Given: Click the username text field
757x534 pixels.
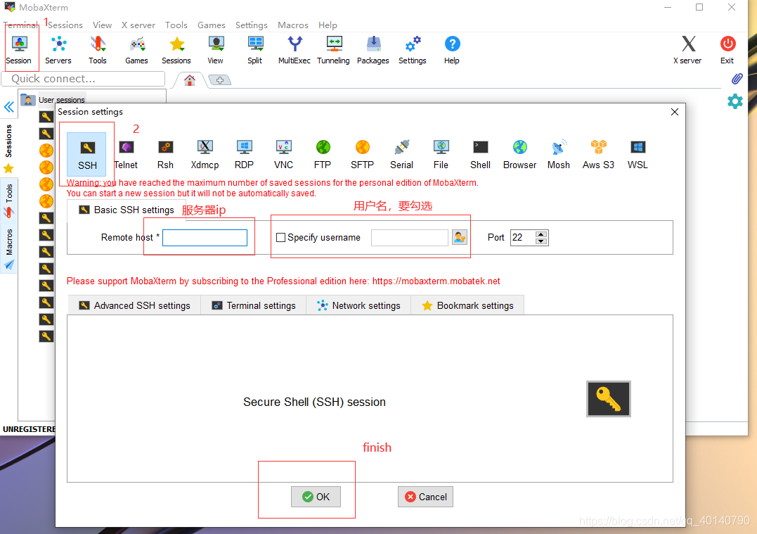Looking at the screenshot, I should click(409, 238).
